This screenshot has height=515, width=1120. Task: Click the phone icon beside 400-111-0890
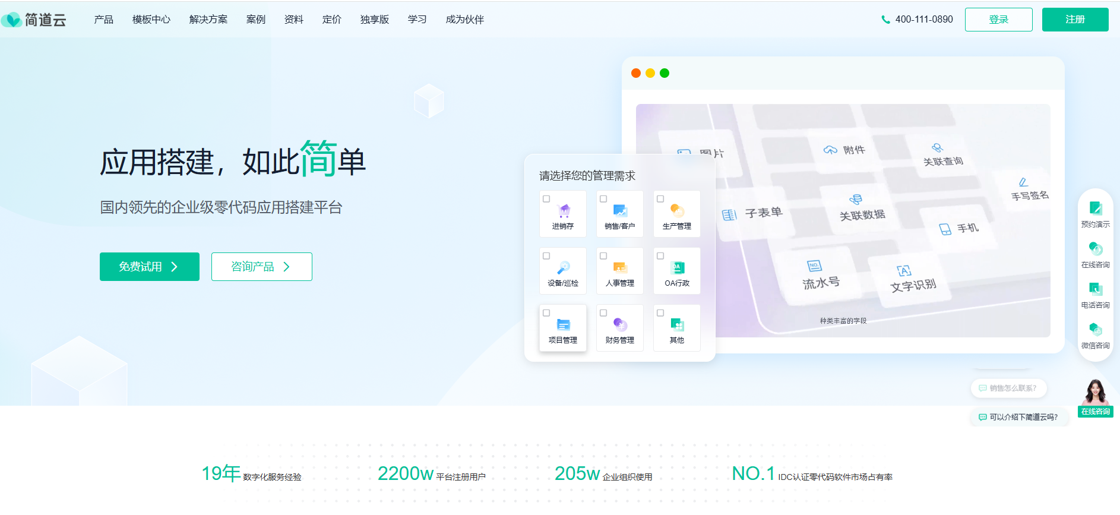point(885,20)
